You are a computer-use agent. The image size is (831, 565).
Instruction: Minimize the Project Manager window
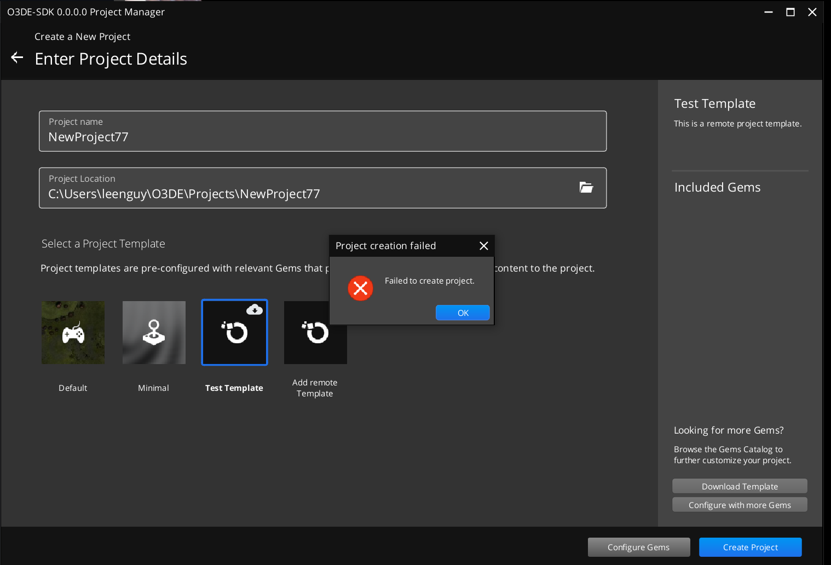click(768, 11)
